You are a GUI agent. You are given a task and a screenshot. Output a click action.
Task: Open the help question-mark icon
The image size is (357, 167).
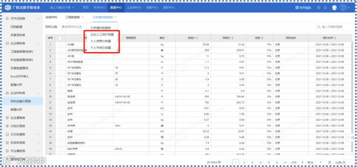click(319, 8)
